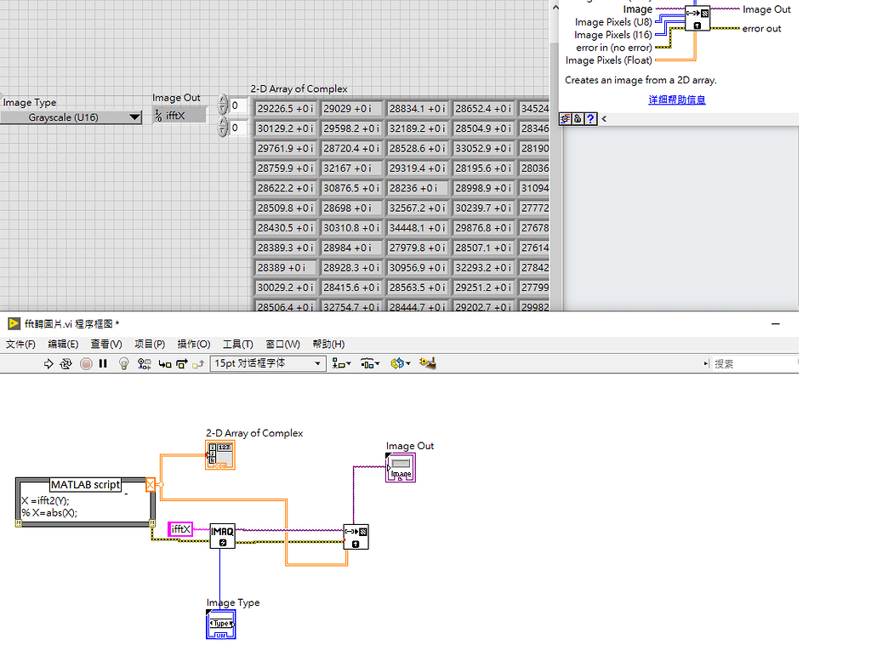Screen dimensions: 871x656
Task: Open the 查看(V) menu
Action: [x=106, y=345]
